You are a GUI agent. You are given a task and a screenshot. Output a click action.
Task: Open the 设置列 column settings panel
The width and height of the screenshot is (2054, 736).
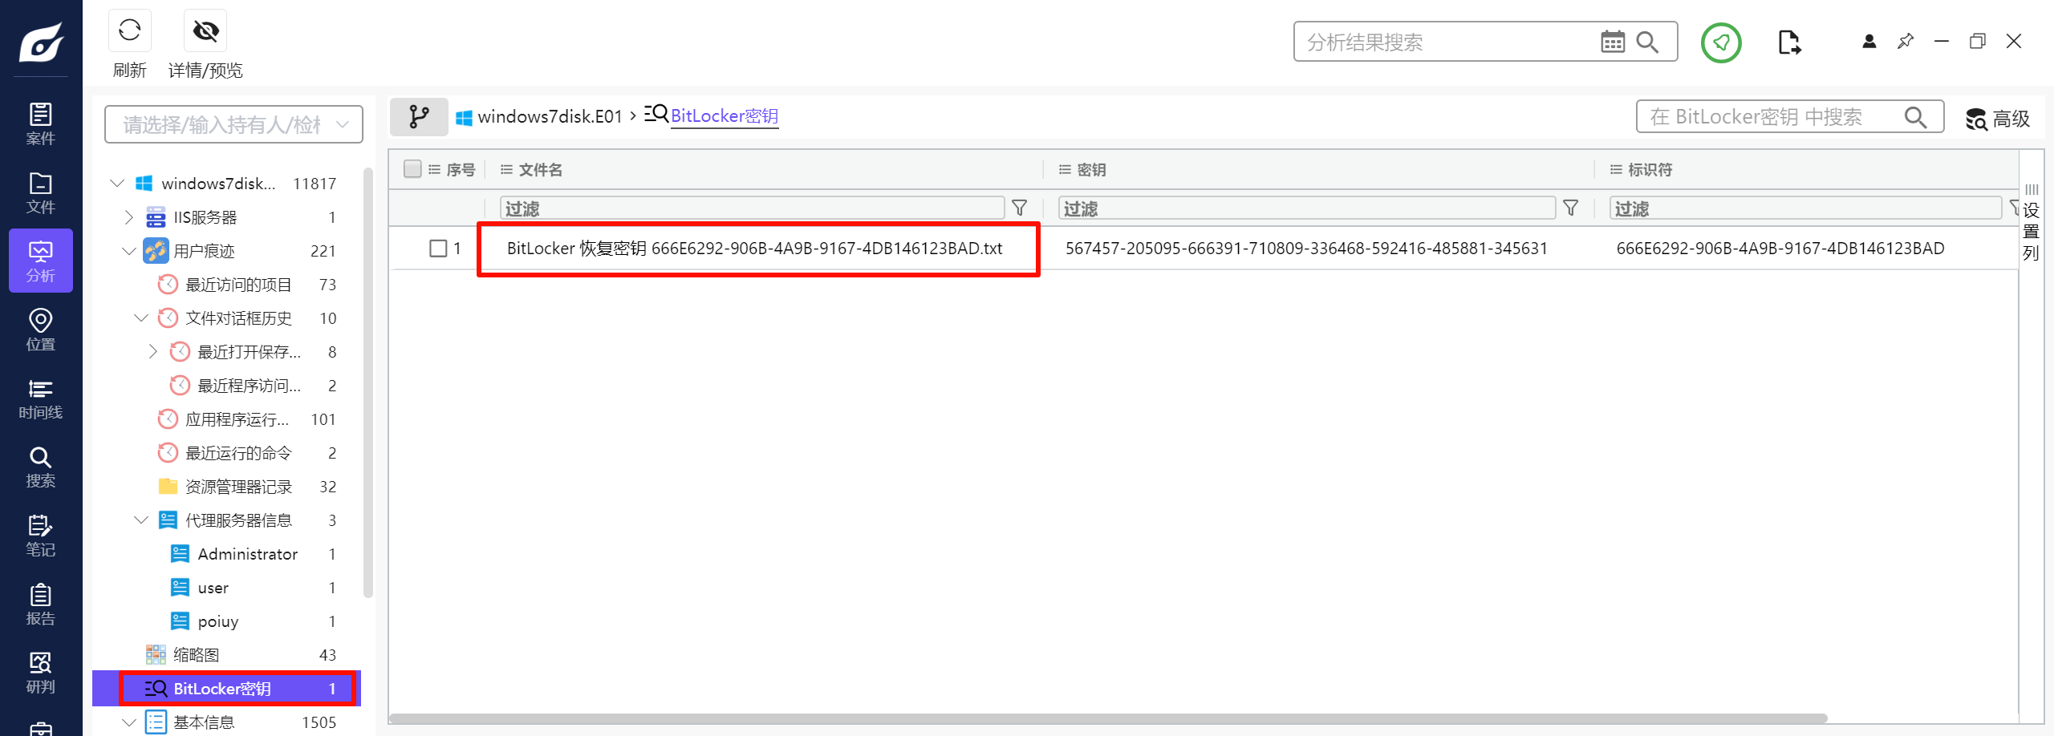[x=2031, y=221]
